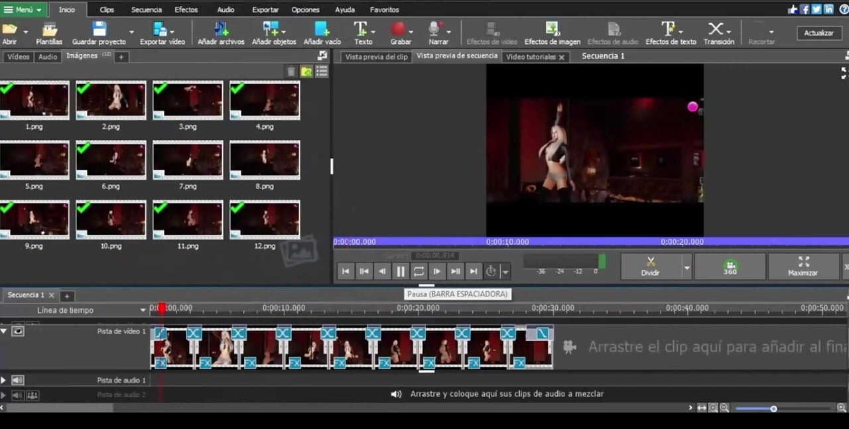The image size is (849, 429).
Task: Expand Pista de audio 1 track
Action: pyautogui.click(x=3, y=380)
